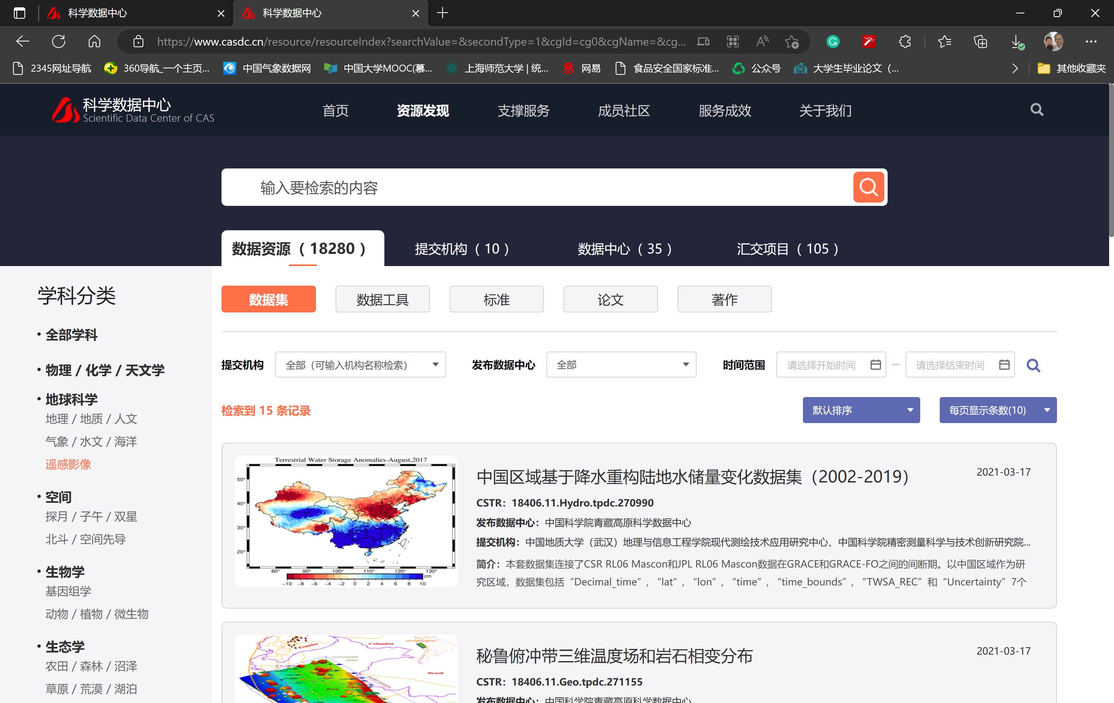Image resolution: width=1114 pixels, height=703 pixels.
Task: Click the filter search icon beside time range
Action: coord(1034,365)
